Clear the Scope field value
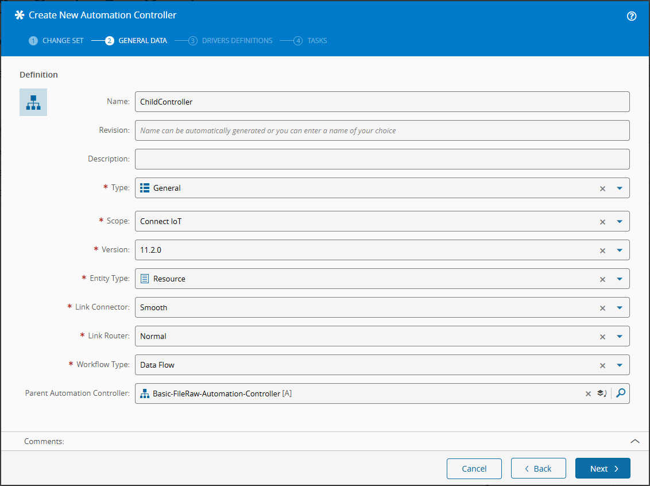650x486 pixels. [602, 222]
